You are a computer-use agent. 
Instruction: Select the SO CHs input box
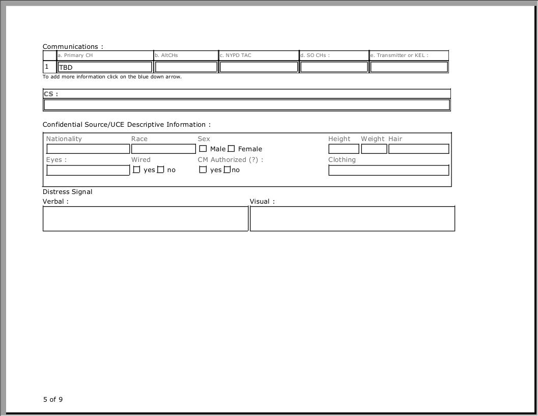tap(334, 67)
